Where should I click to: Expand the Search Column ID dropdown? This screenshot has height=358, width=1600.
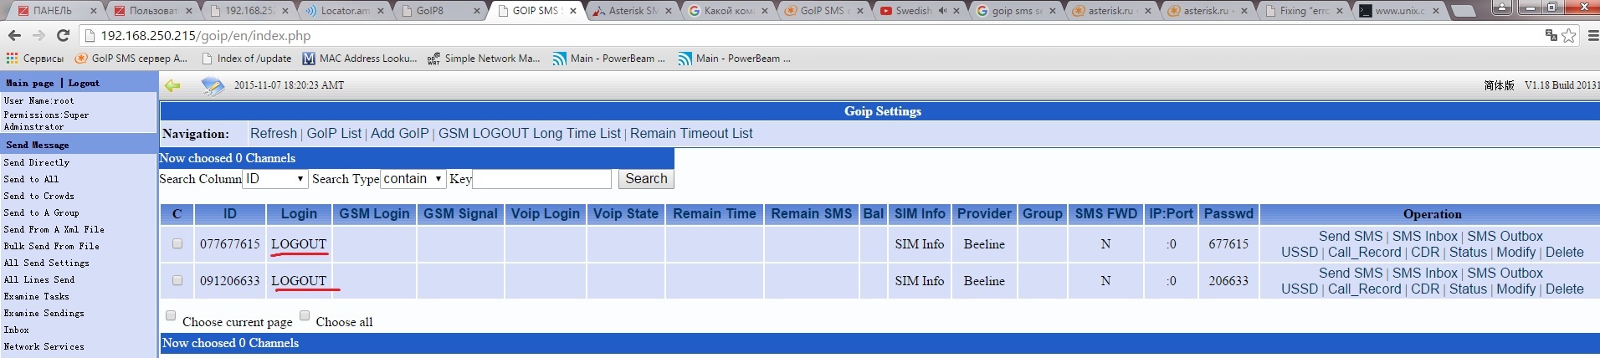tap(275, 179)
